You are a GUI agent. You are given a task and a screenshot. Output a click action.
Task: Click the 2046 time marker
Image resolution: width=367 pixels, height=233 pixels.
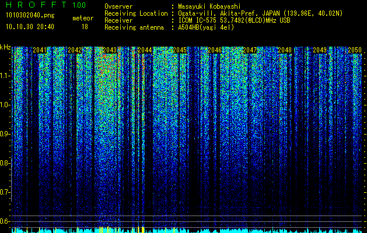click(215, 50)
